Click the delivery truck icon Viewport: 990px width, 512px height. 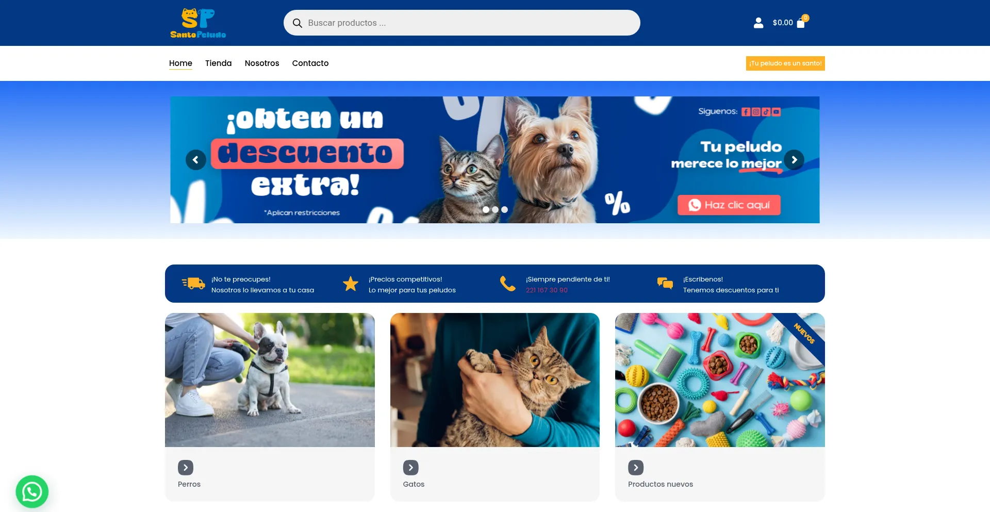(193, 283)
